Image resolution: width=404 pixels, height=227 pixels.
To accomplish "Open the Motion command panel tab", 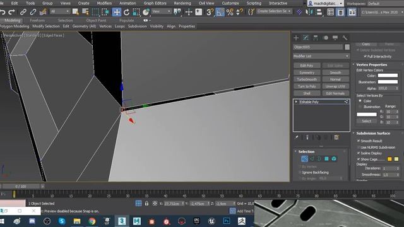I will click(326, 38).
